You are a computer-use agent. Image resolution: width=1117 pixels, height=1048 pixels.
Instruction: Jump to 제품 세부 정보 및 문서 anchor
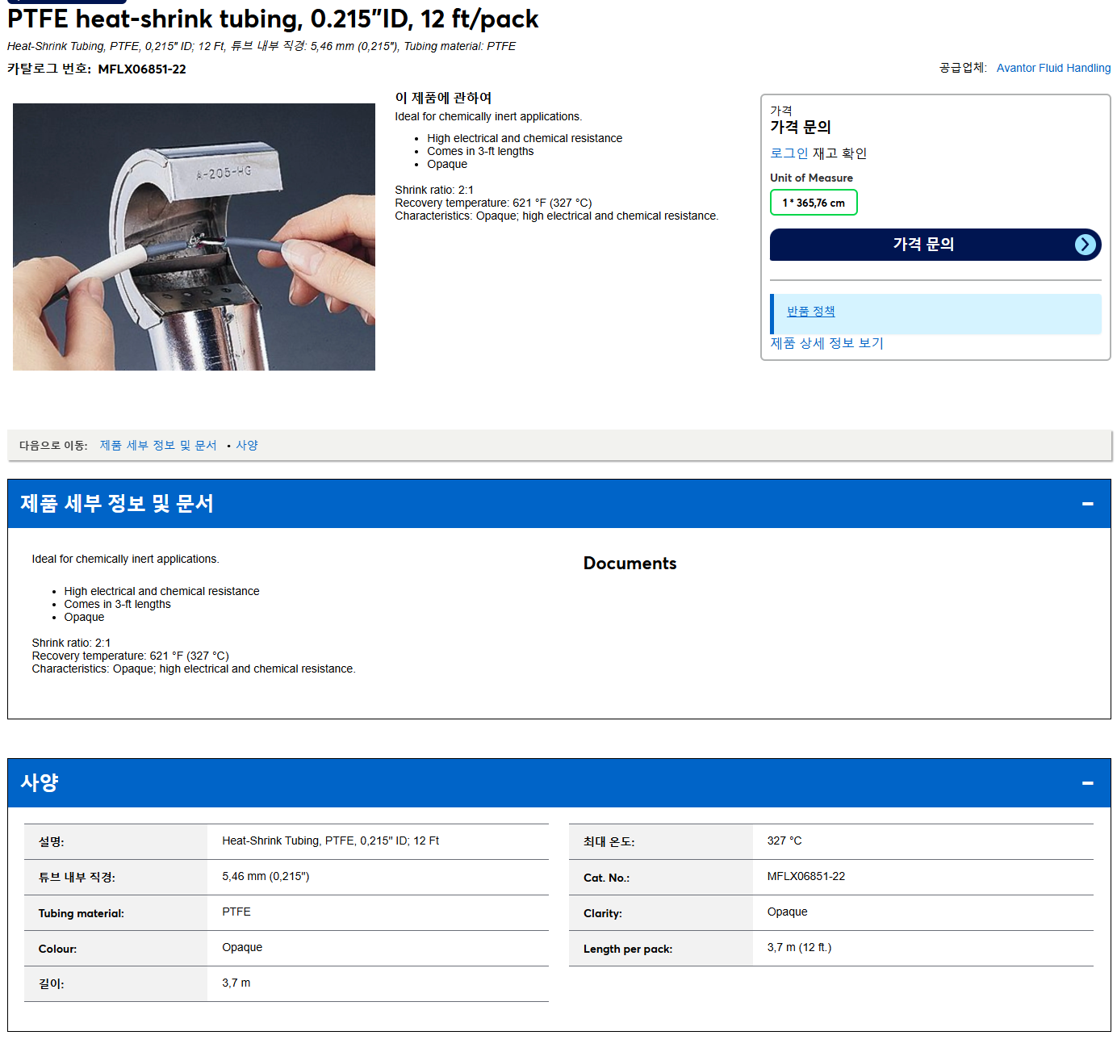pyautogui.click(x=158, y=446)
